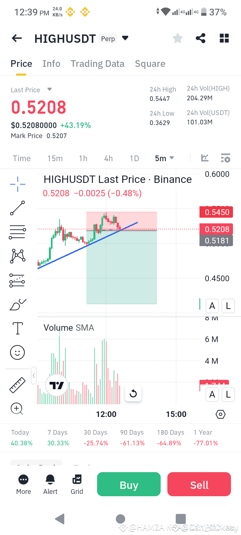Click the 24h High 0.5447 value
The image size is (241, 535).
pos(160,99)
